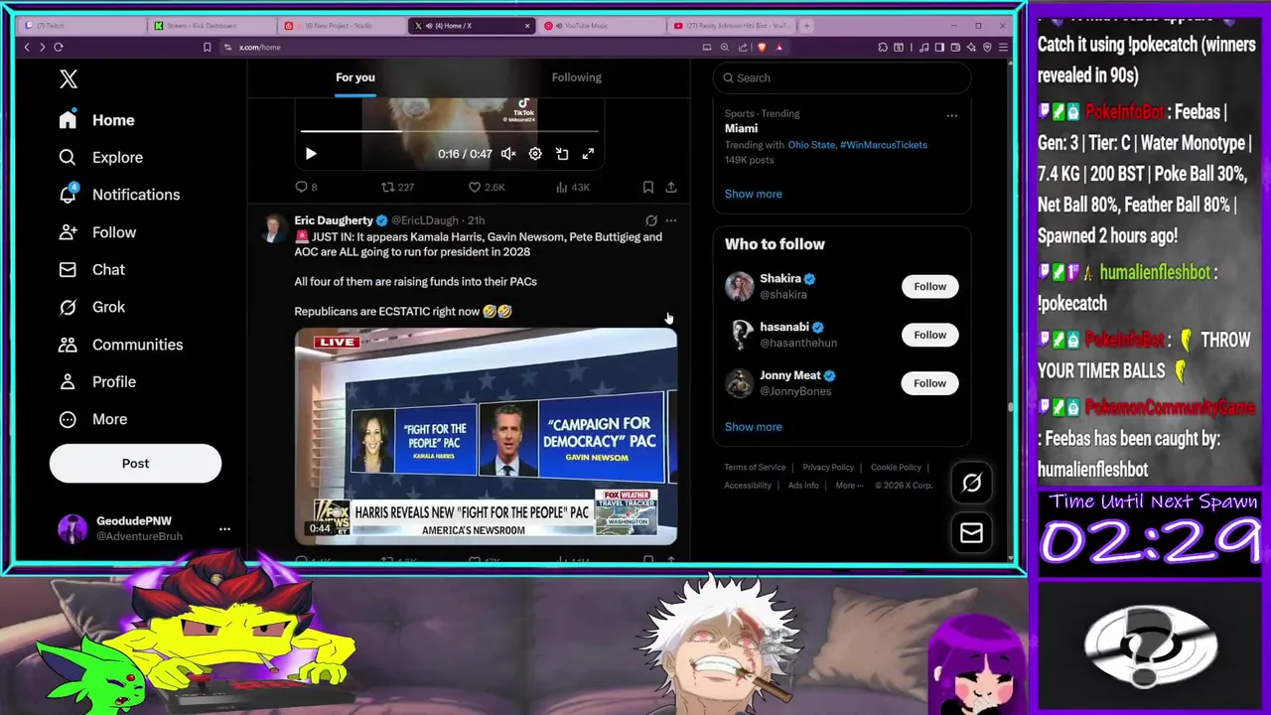The width and height of the screenshot is (1271, 715).
Task: Open the Brave shields icon
Action: 762,47
